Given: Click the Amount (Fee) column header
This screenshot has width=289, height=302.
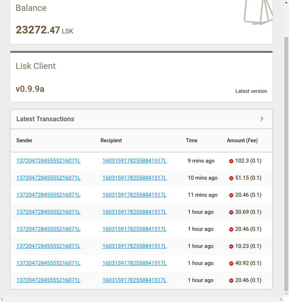Looking at the screenshot, I should tap(242, 140).
